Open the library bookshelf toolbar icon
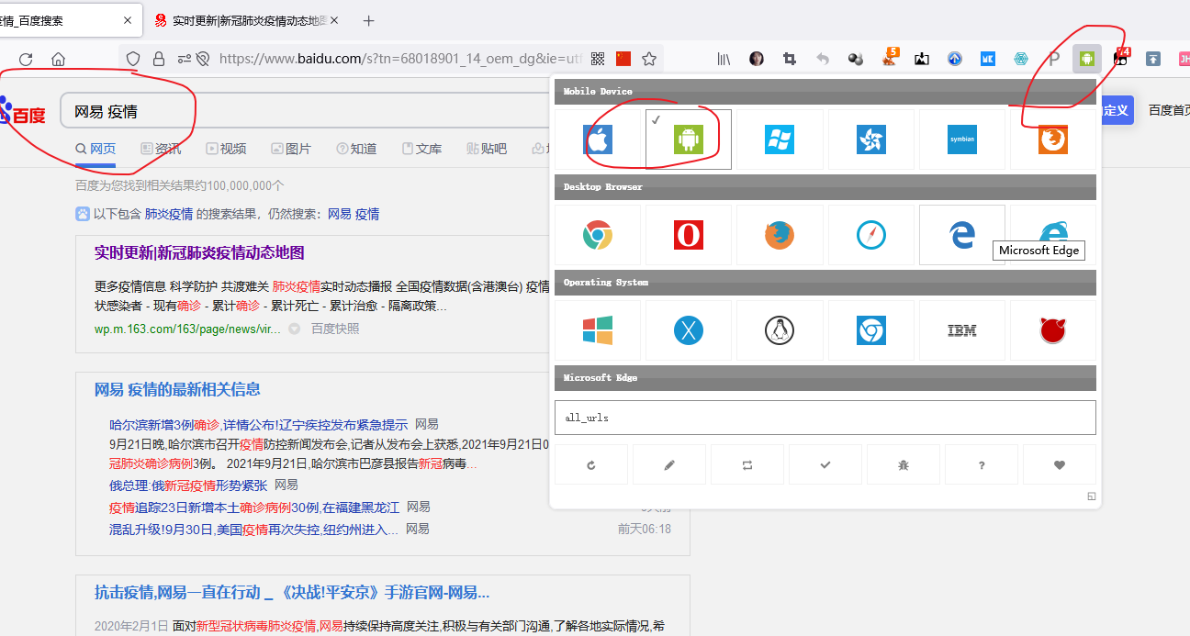This screenshot has width=1190, height=636. point(724,59)
